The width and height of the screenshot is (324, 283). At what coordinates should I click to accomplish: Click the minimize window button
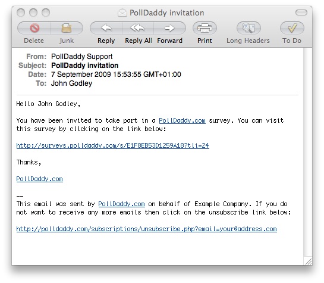click(x=33, y=13)
